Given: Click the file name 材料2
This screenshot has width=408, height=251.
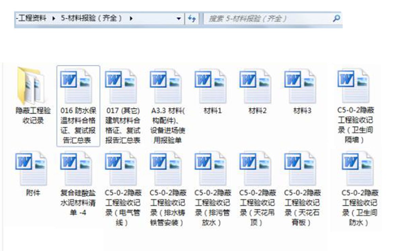Looking at the screenshot, I should click(258, 111).
